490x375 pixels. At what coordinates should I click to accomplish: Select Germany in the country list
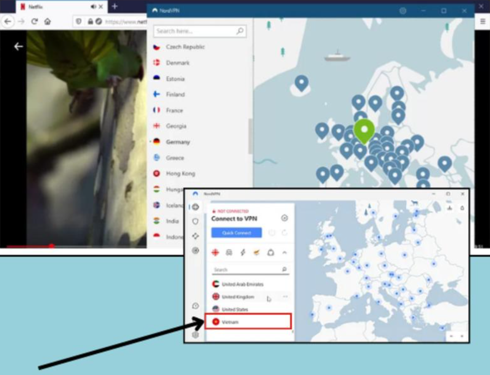pyautogui.click(x=178, y=142)
